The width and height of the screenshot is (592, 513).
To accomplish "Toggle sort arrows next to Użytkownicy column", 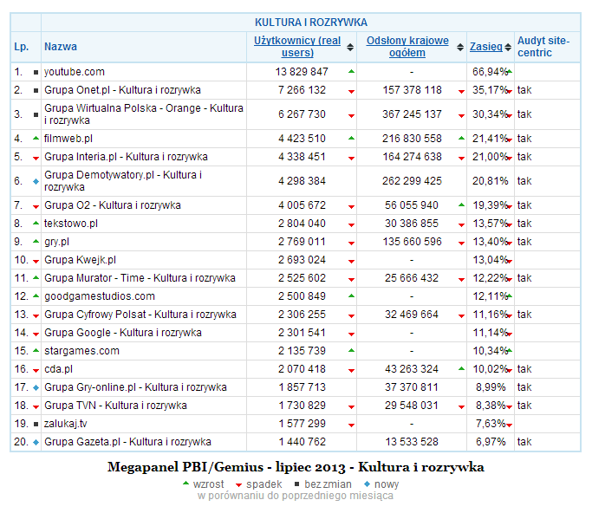I will [x=350, y=48].
